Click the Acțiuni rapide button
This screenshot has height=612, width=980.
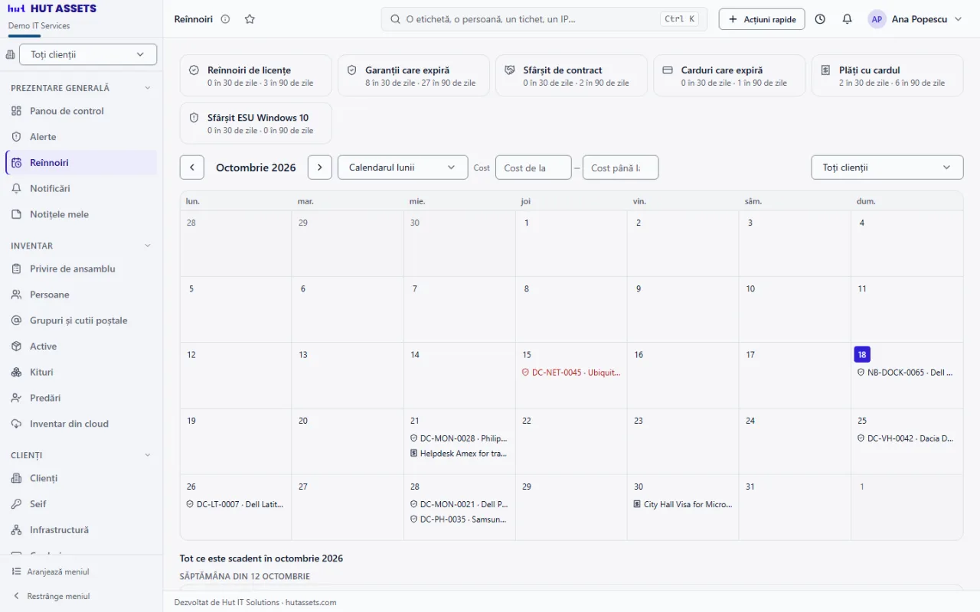coord(762,19)
